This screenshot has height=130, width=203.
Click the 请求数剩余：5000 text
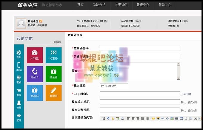point(178,21)
